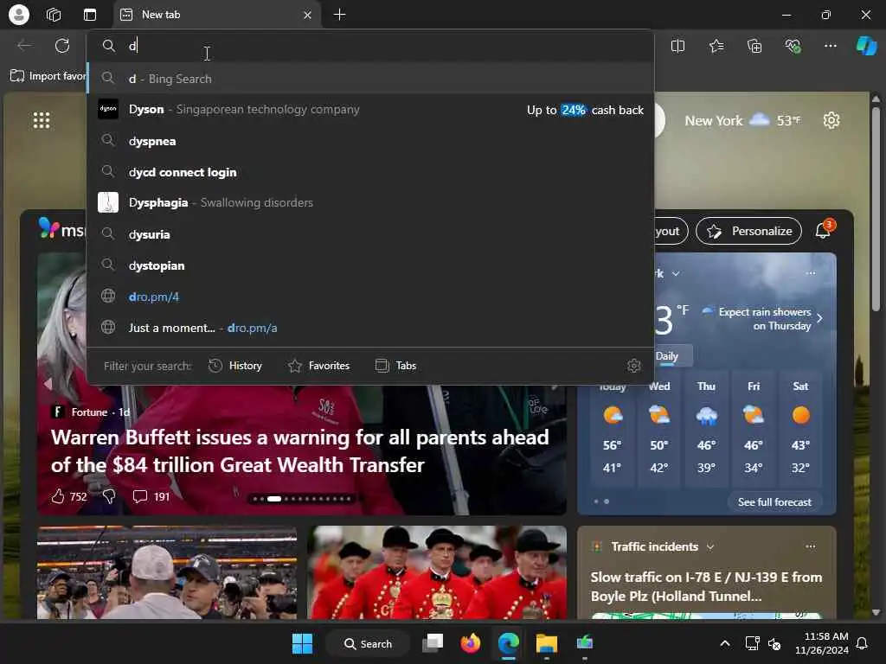Click the Refresh page icon
Viewport: 886px width, 664px height.
click(62, 46)
